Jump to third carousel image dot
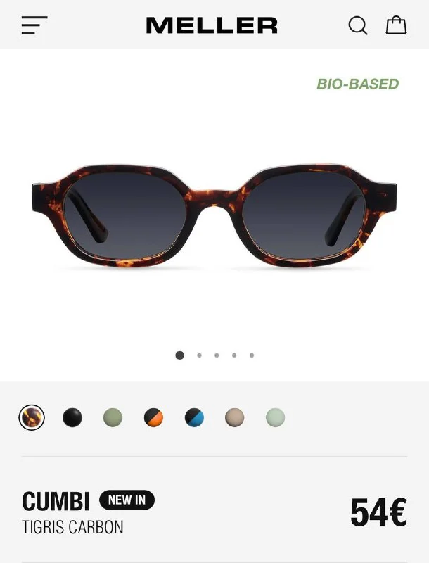Screen dimensions: 429x563 (217, 355)
